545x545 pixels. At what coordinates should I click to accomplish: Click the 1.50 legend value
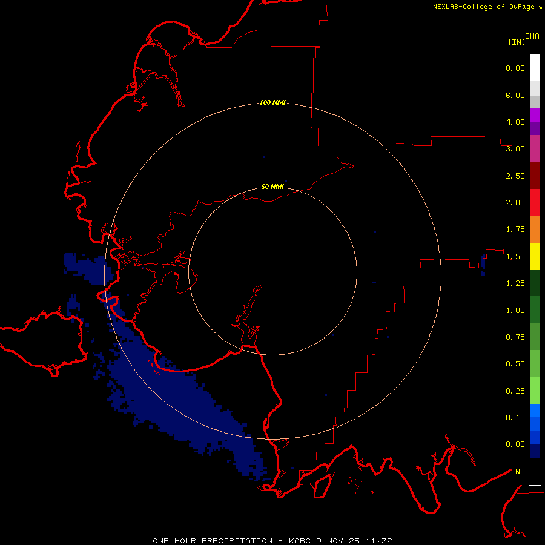point(515,257)
